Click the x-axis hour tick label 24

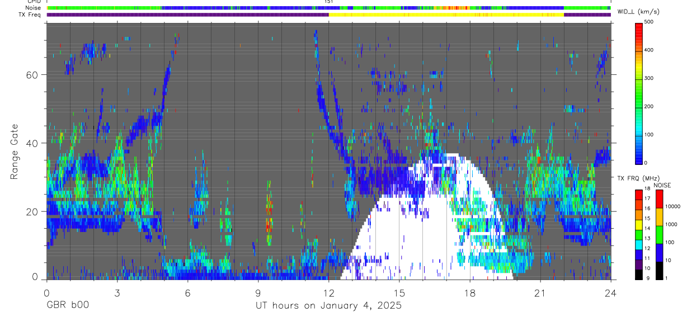pos(610,293)
